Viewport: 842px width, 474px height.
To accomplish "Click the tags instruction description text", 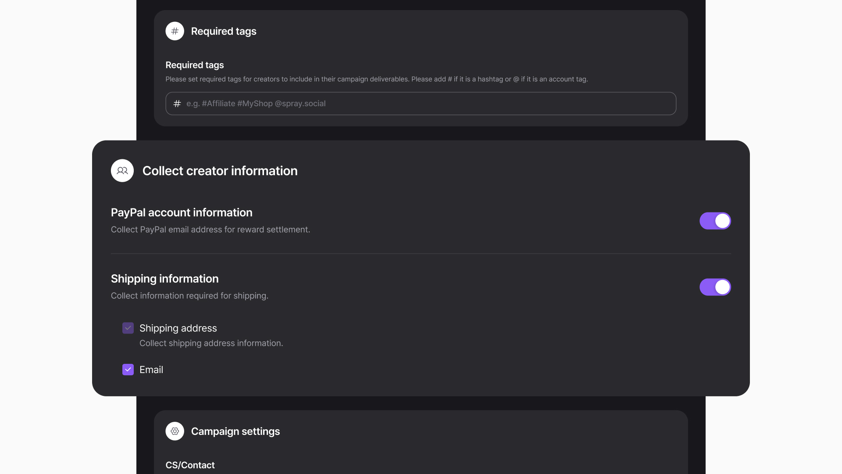I will point(376,79).
